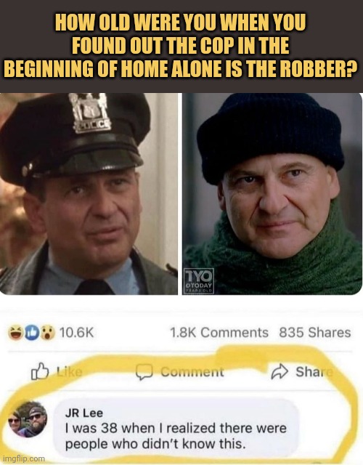This screenshot has width=363, height=465.
Task: Click the blue thumbs-up reaction emoji
Action: 31,333
